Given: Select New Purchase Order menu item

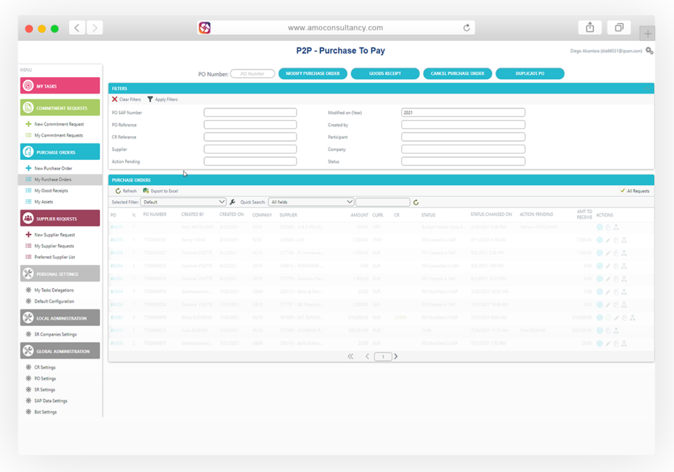Looking at the screenshot, I should (x=53, y=169).
